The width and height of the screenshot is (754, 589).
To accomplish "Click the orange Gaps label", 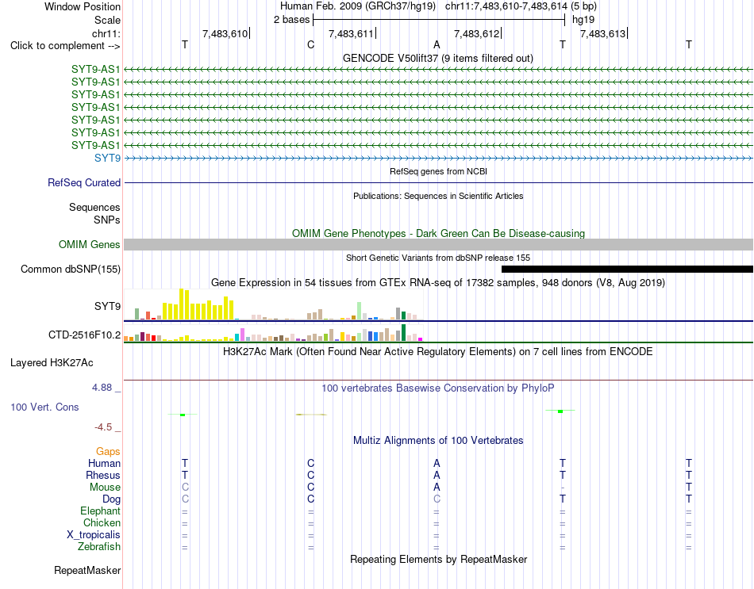I will pos(108,451).
